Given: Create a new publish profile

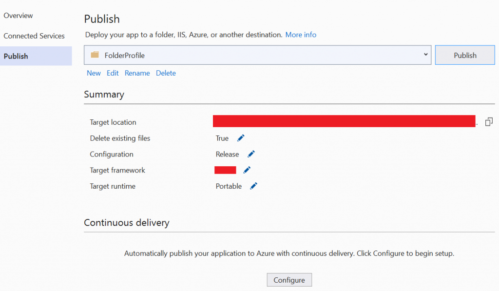Looking at the screenshot, I should 94,73.
